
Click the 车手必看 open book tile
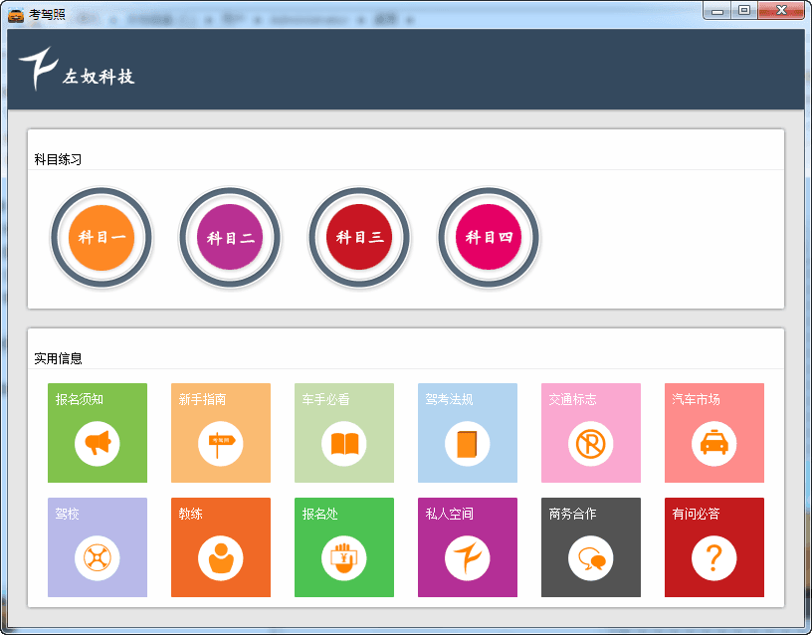(x=344, y=433)
